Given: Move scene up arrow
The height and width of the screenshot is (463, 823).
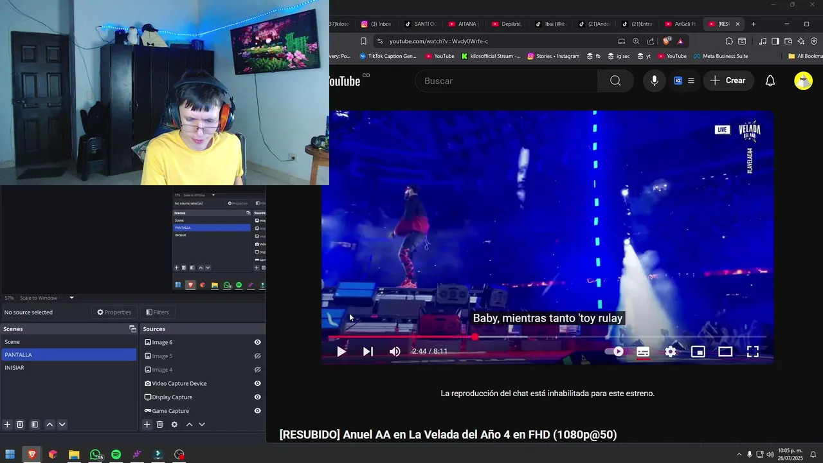Looking at the screenshot, I should pyautogui.click(x=50, y=424).
